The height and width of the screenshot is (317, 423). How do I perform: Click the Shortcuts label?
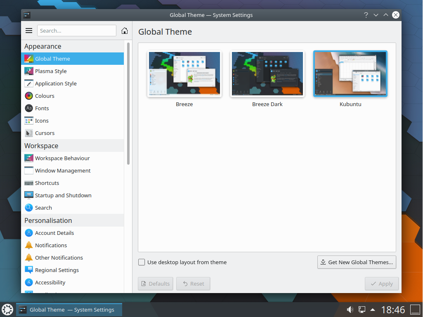point(47,183)
